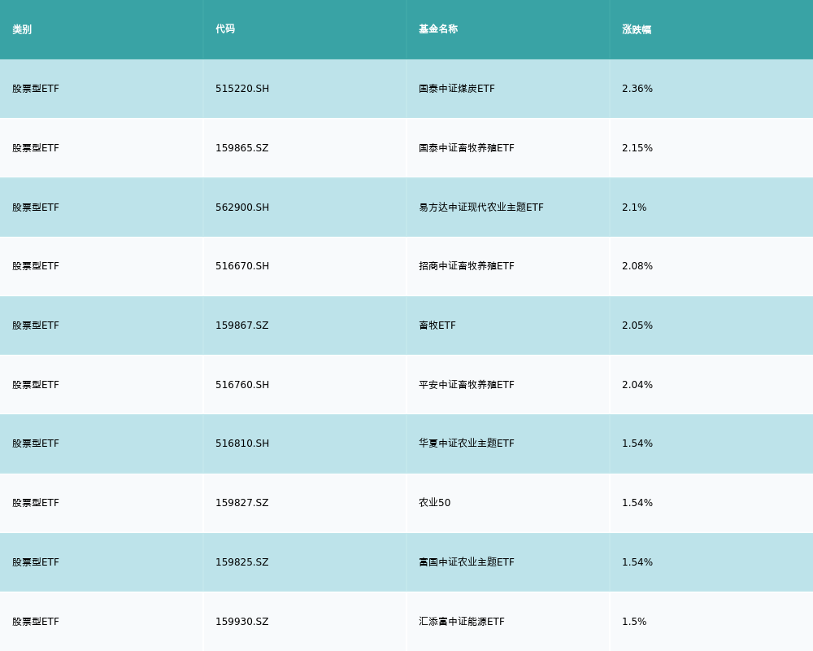
Task: Click the 1.5% change value
Action: pyautogui.click(x=634, y=622)
